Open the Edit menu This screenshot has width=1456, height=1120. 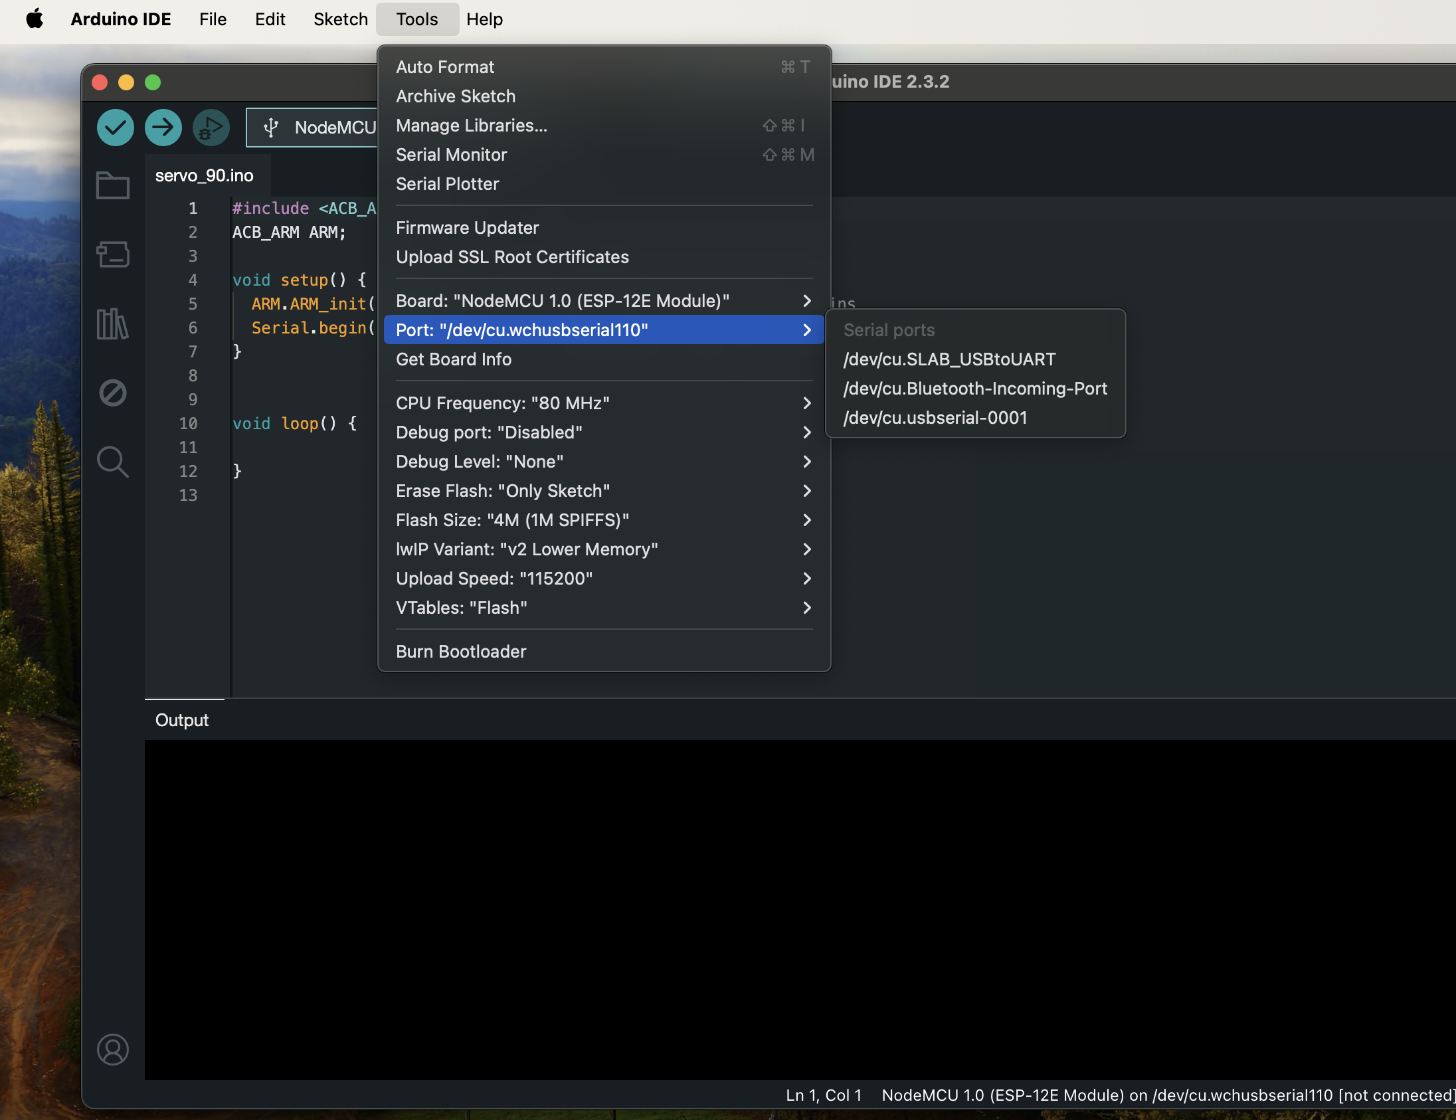click(270, 19)
